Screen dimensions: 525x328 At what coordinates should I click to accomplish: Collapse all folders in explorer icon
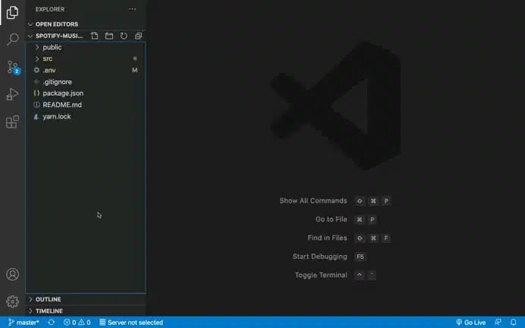point(138,36)
